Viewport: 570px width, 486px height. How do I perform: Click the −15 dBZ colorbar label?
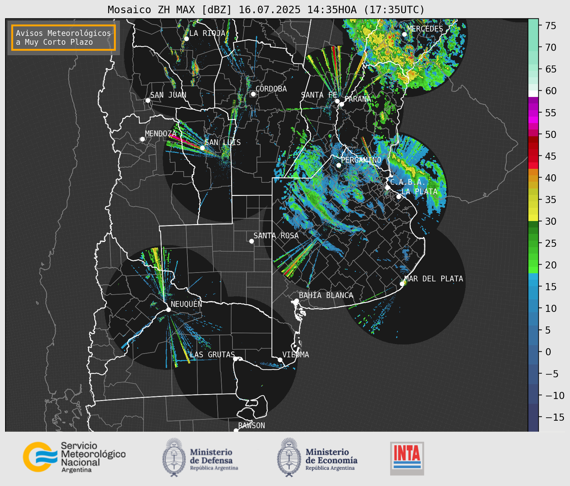click(554, 417)
